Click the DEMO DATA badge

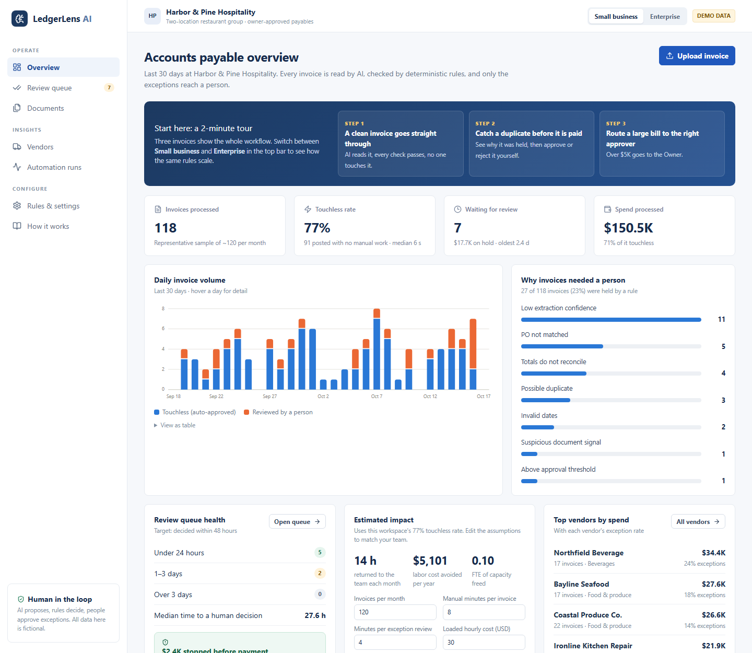click(x=714, y=16)
